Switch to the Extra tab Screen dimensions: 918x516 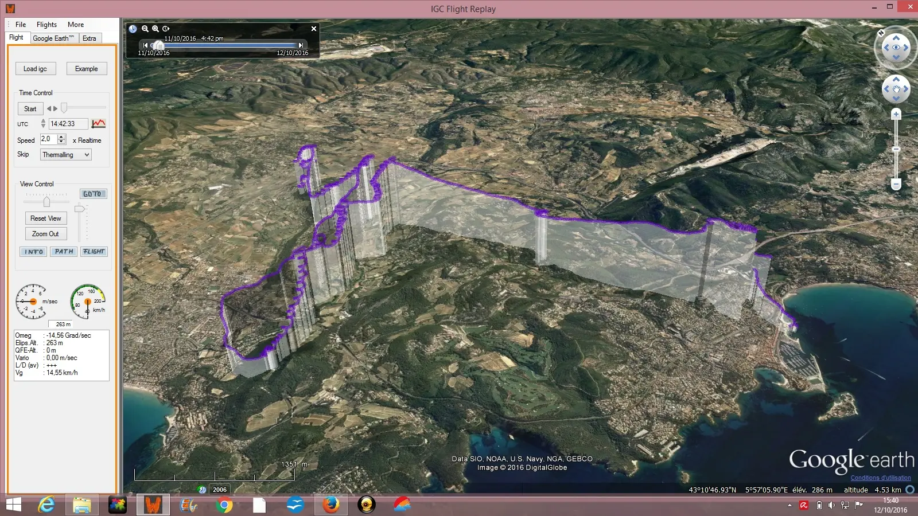click(90, 38)
